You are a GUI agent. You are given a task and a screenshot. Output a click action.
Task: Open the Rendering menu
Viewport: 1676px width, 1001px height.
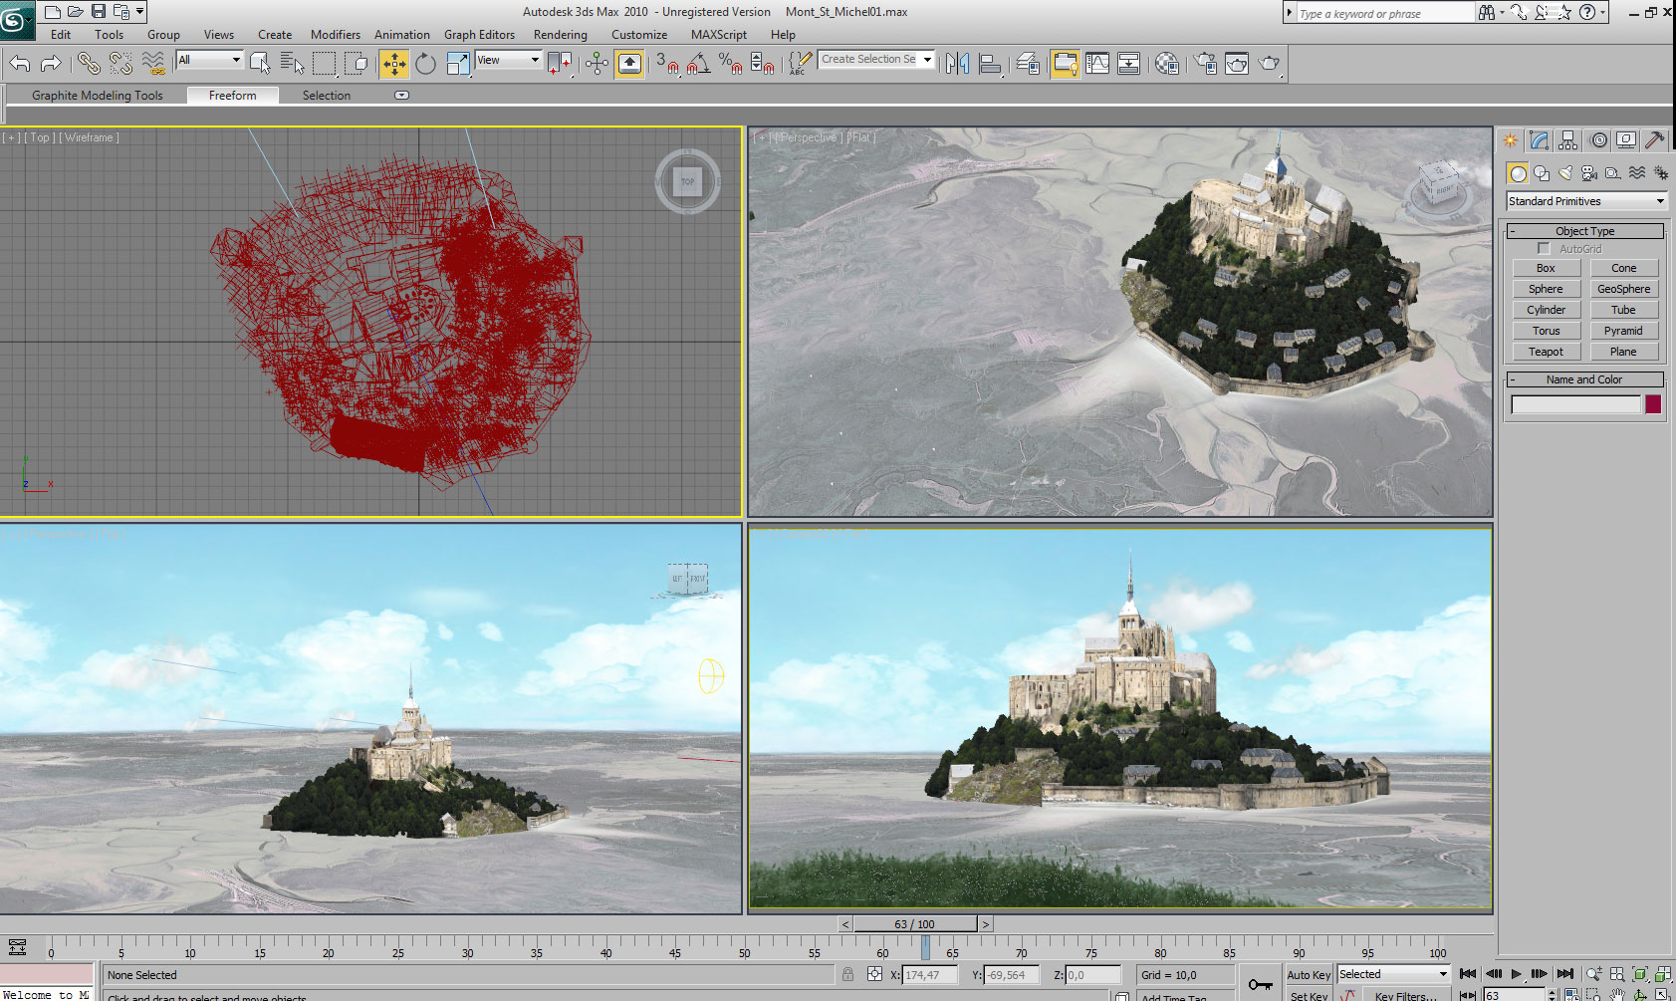[x=560, y=35]
